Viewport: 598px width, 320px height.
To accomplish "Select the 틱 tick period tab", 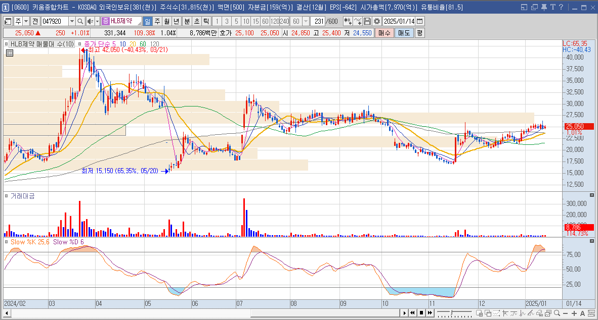I will tap(206, 21).
